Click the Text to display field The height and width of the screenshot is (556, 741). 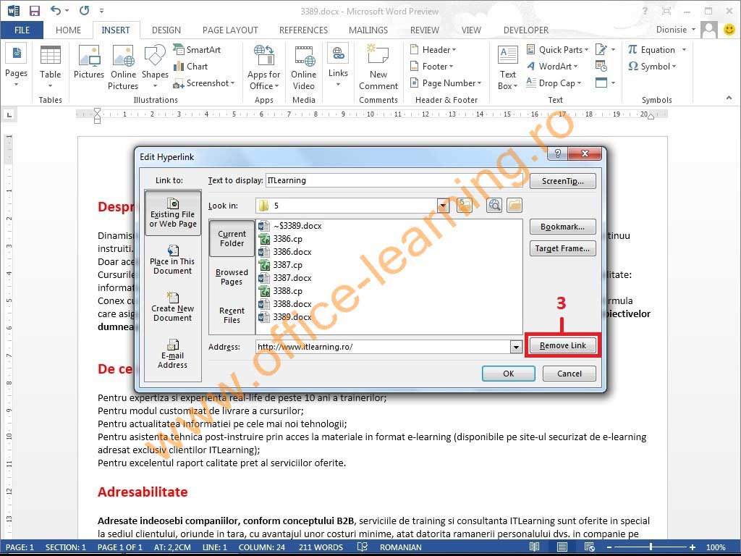[394, 180]
